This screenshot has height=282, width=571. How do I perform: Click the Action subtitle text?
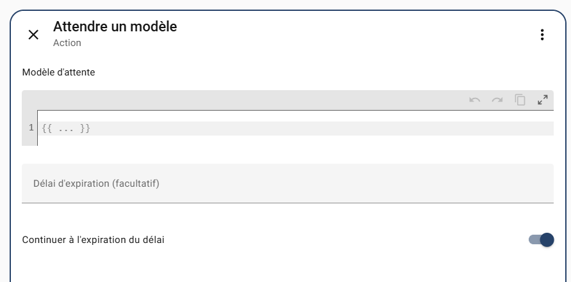click(x=67, y=43)
